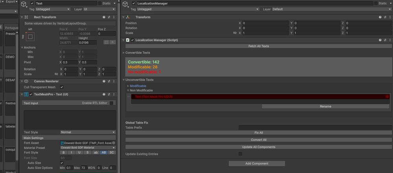Click the Text Input text area

pos(70,120)
